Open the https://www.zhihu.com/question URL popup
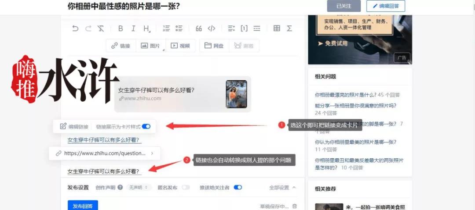 pyautogui.click(x=105, y=153)
